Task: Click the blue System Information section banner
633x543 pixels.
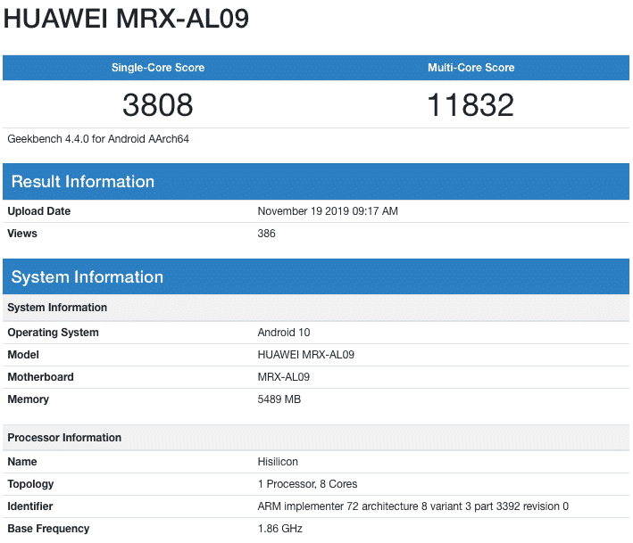Action: click(316, 276)
